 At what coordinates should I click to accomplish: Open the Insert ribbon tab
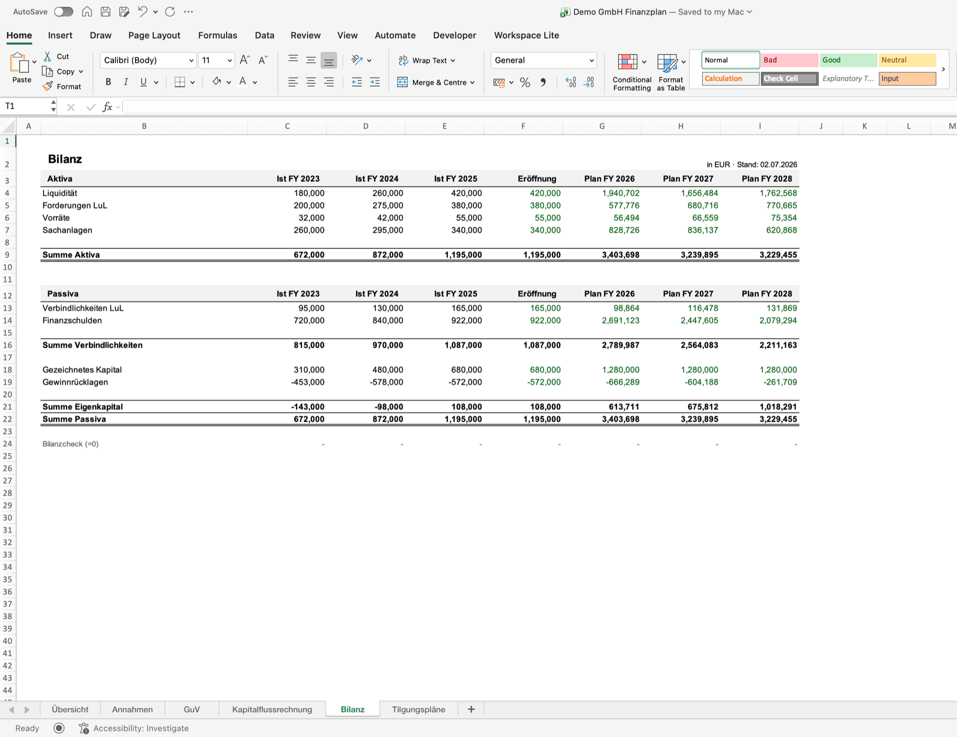[60, 35]
